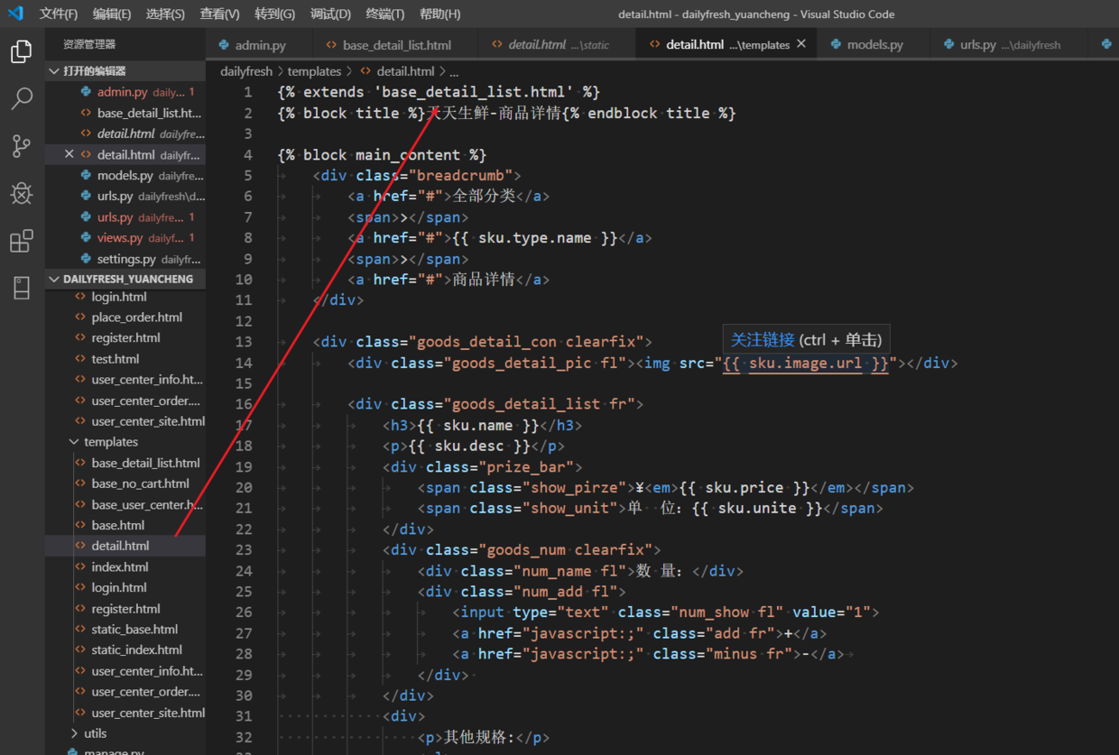The width and height of the screenshot is (1119, 755).
Task: Open the Extensions view icon
Action: click(x=22, y=241)
